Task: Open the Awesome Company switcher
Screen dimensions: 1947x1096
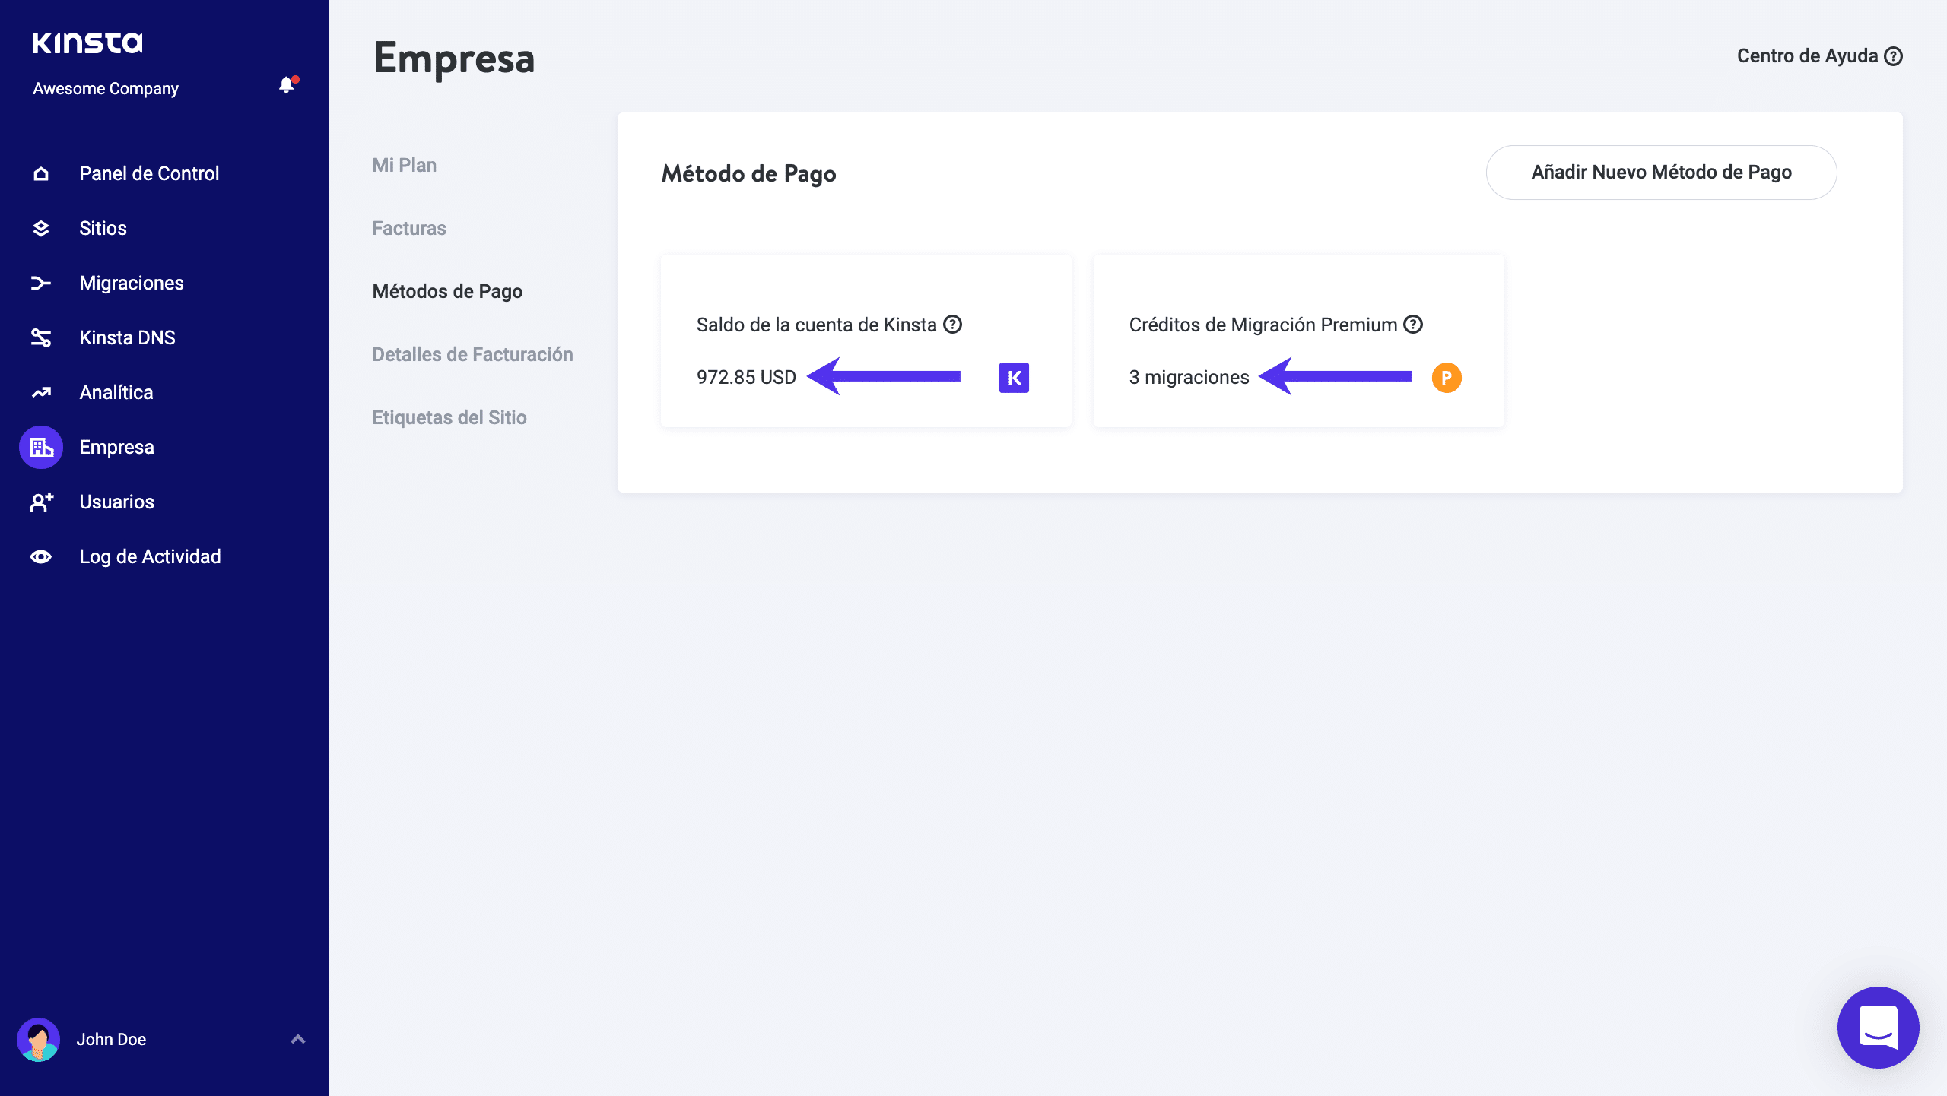Action: point(106,88)
